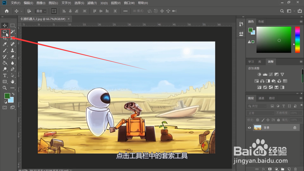Swap foreground and background colors
This screenshot has width=304, height=171.
pyautogui.click(x=13, y=94)
